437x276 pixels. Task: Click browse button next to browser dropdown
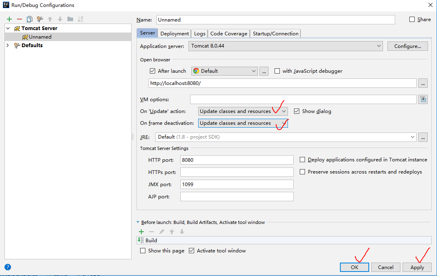(264, 71)
